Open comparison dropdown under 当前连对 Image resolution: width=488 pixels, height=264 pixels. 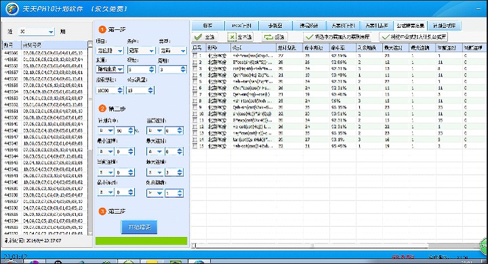coord(155,131)
